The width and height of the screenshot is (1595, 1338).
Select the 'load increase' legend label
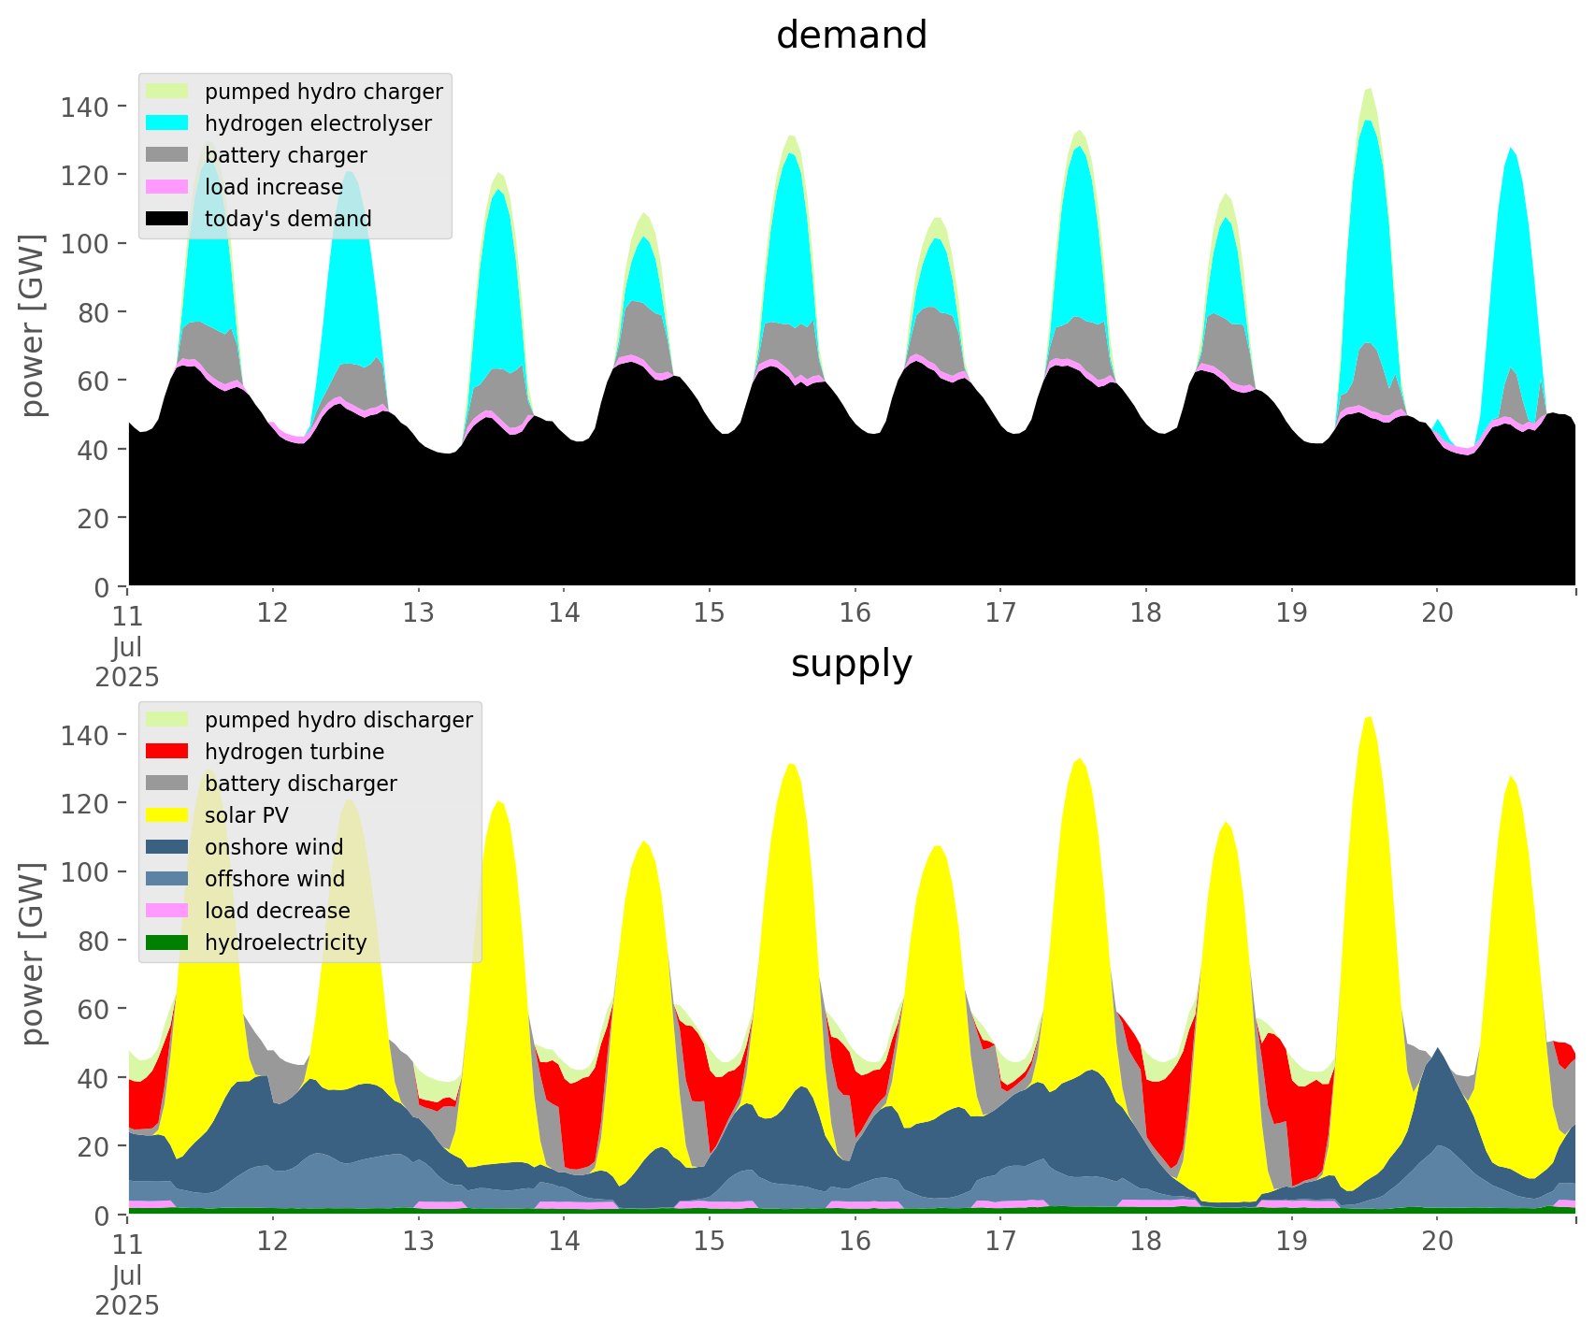pyautogui.click(x=274, y=187)
